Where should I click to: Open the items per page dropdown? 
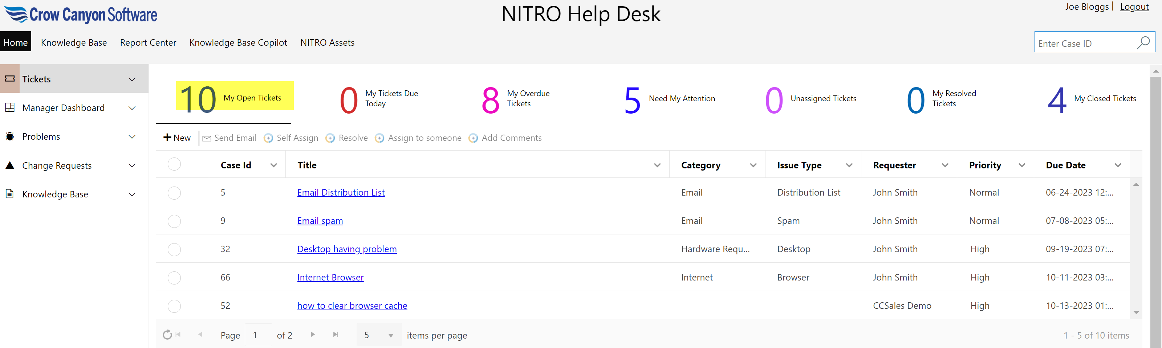point(391,335)
